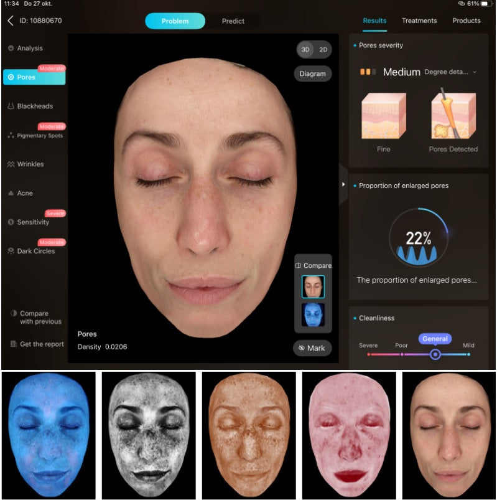Open Compare with previous icon
497x500 pixels.
(14, 313)
